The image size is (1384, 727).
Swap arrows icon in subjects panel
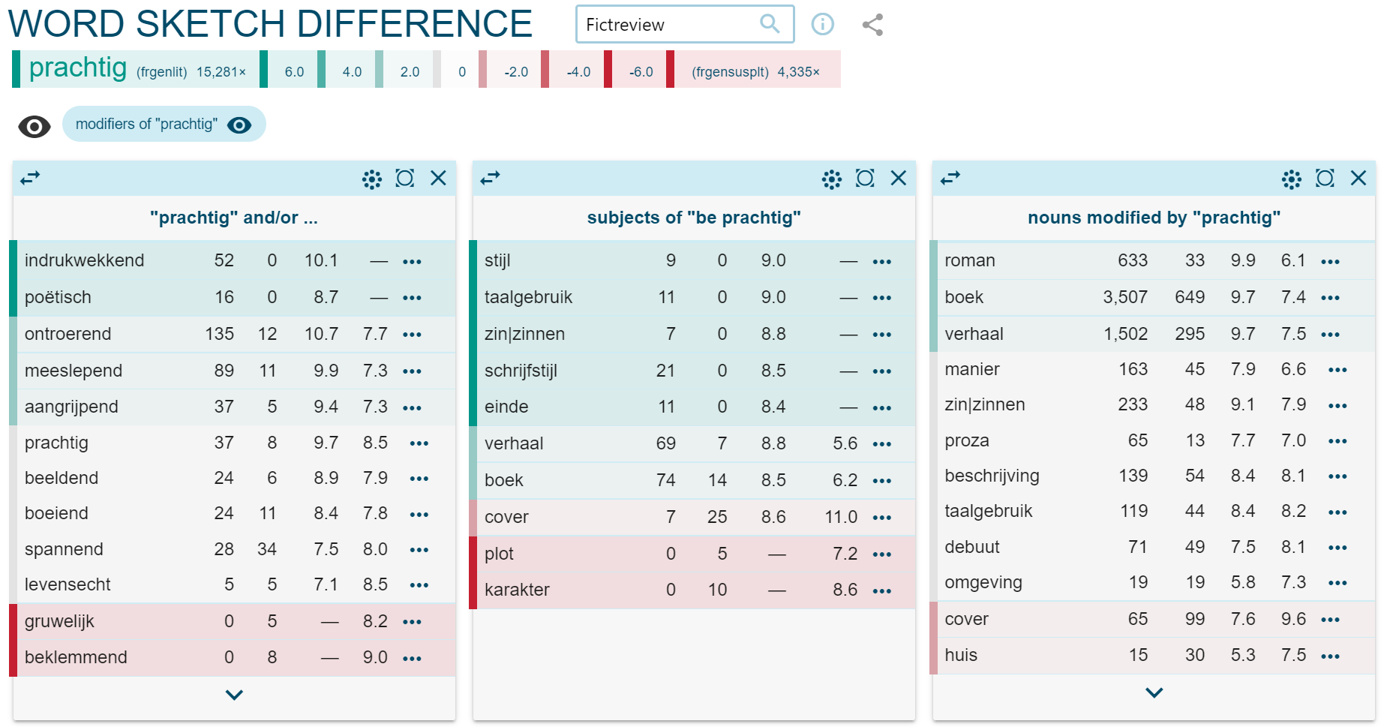pos(490,179)
